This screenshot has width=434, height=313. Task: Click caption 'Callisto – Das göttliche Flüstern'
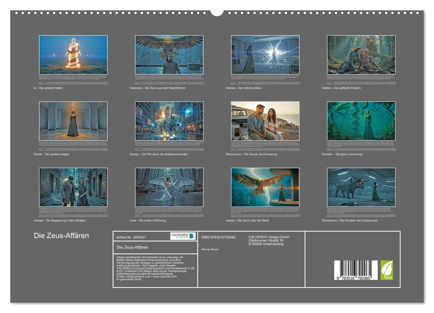[341, 88]
